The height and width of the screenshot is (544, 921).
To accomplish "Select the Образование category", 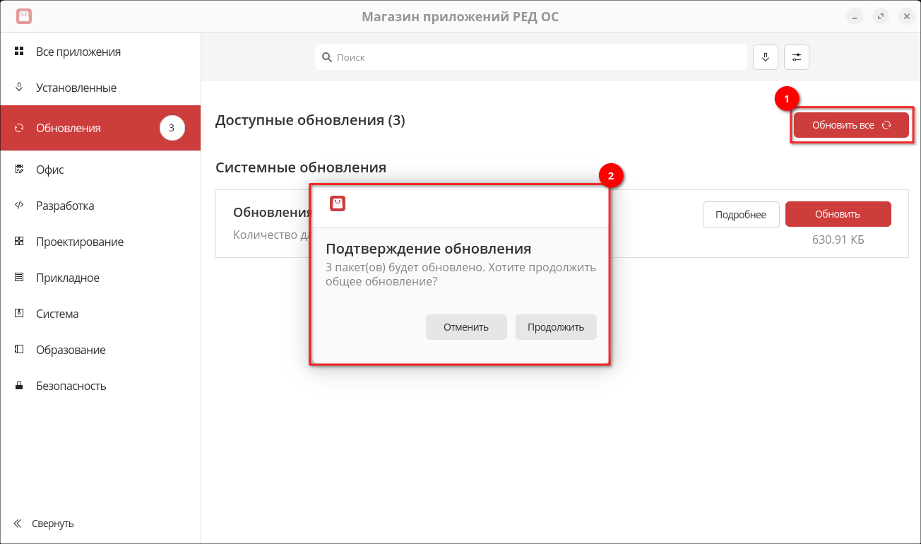I will tap(71, 350).
